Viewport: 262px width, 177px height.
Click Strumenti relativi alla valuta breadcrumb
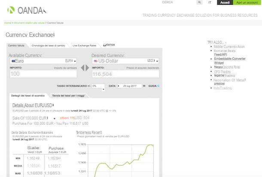29,23
